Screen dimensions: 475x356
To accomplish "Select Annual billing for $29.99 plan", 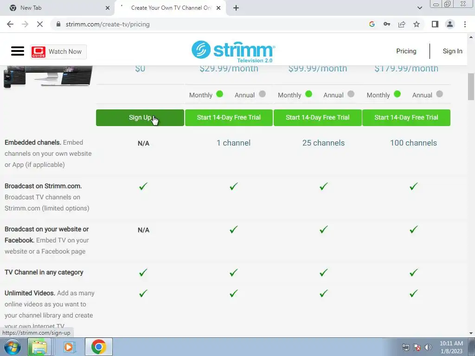I will (x=263, y=94).
